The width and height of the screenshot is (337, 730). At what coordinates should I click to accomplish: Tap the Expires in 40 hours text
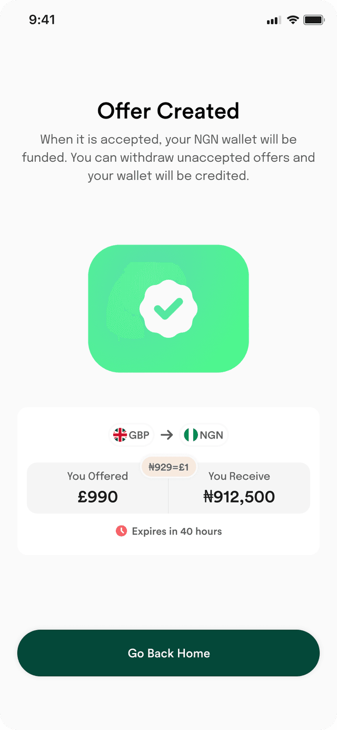177,531
